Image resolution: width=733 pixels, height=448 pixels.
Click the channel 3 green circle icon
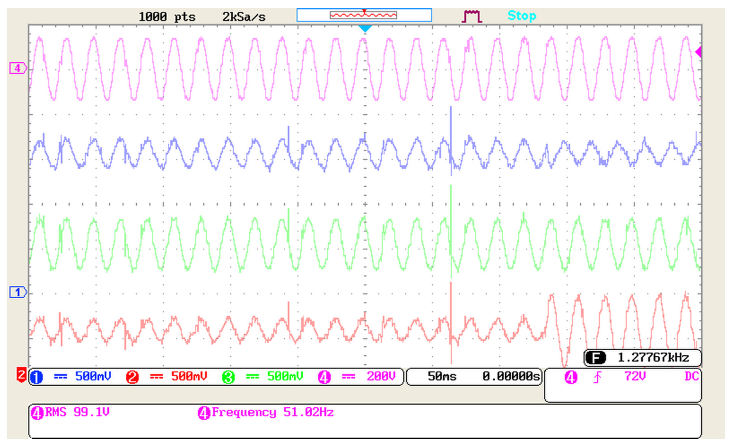click(x=228, y=377)
